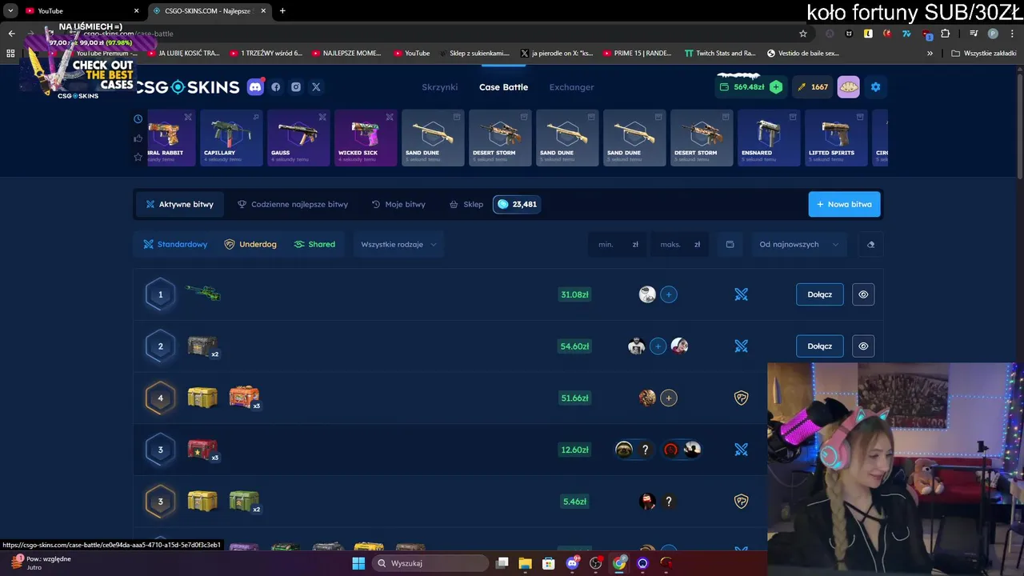
Task: Select the Moje bitwy tab
Action: pyautogui.click(x=398, y=204)
